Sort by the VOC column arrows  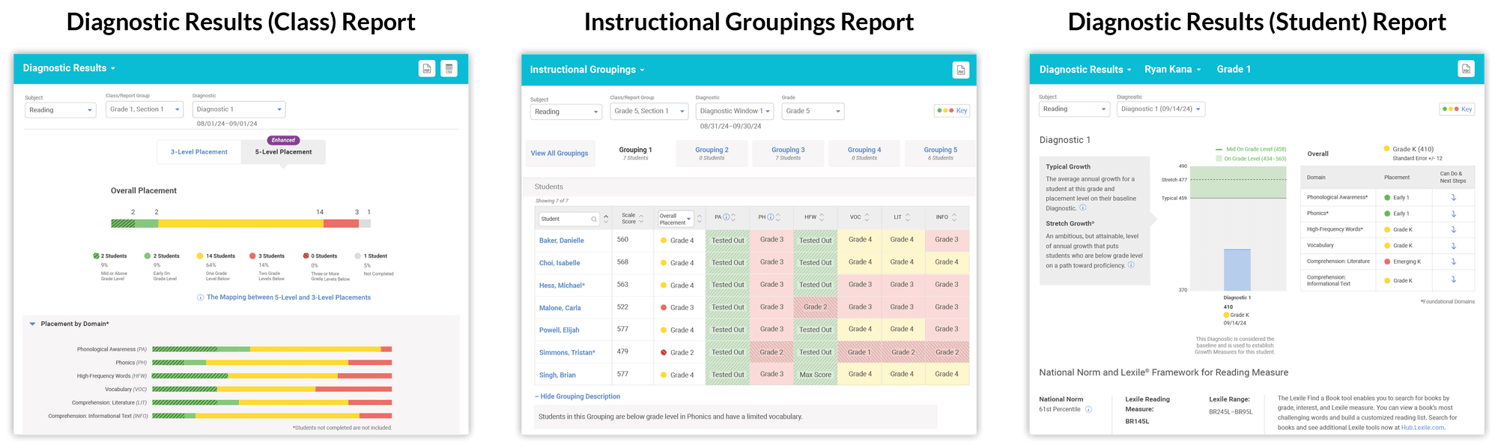pyautogui.click(x=867, y=217)
